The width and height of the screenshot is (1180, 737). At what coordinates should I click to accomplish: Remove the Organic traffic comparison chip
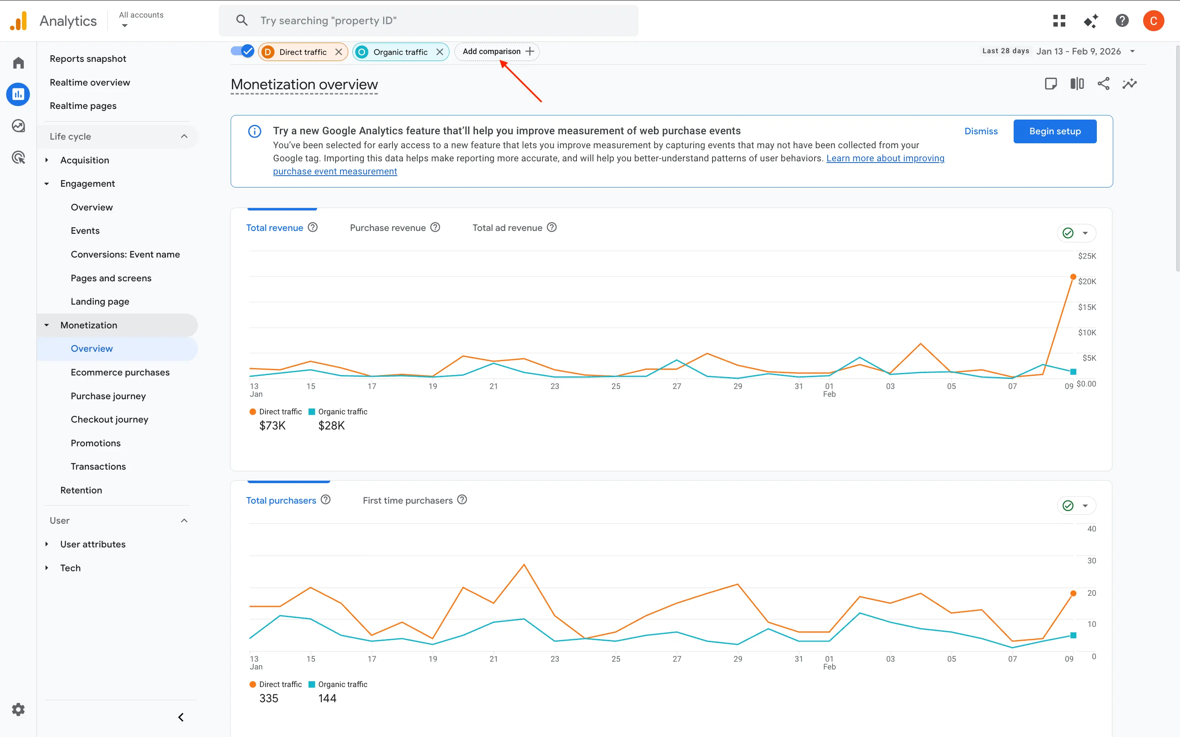click(x=440, y=51)
